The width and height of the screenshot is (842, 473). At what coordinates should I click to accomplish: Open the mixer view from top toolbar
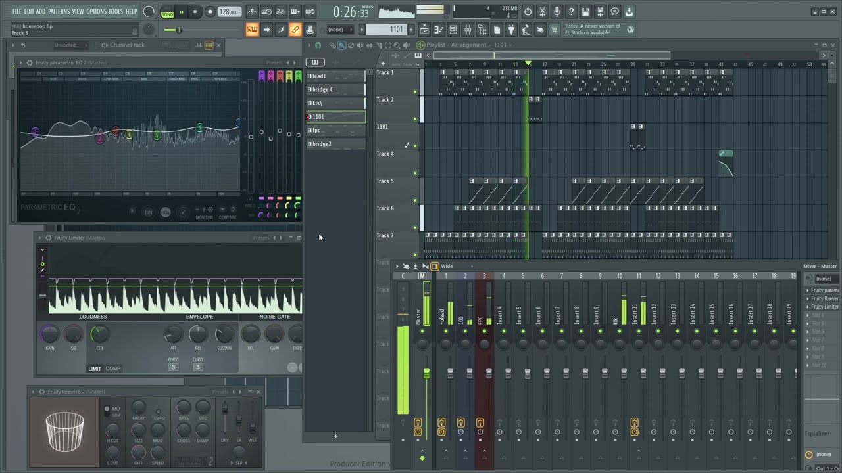(x=468, y=30)
